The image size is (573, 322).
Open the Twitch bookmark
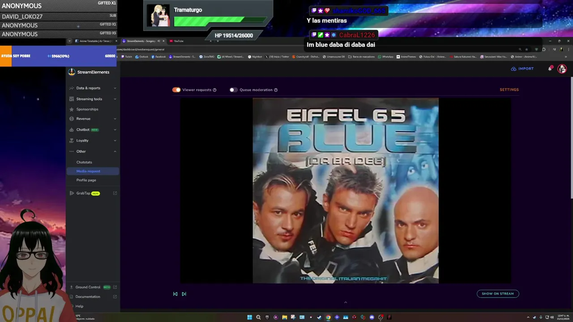click(127, 57)
